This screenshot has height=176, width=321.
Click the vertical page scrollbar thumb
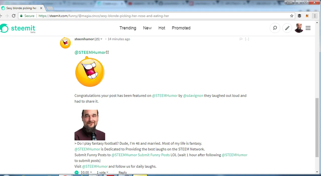tap(317, 127)
